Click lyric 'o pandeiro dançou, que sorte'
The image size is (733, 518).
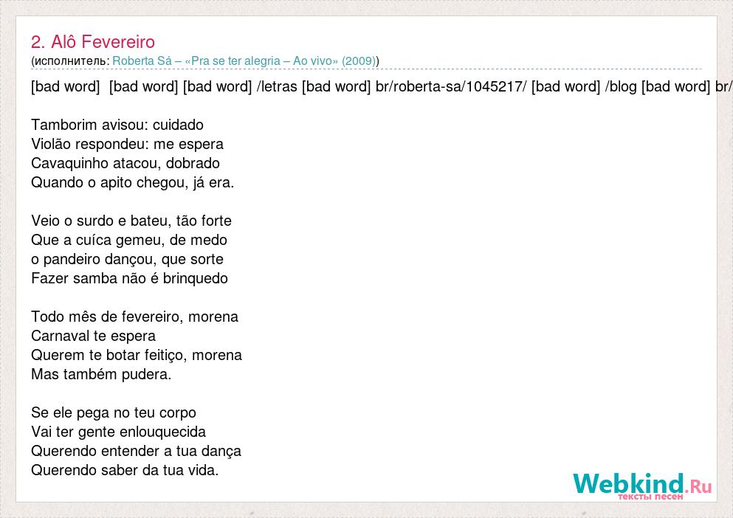(x=127, y=259)
